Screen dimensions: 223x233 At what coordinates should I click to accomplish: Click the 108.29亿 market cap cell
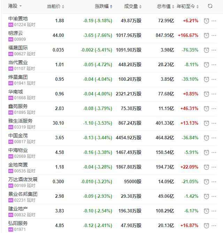click(x=165, y=211)
